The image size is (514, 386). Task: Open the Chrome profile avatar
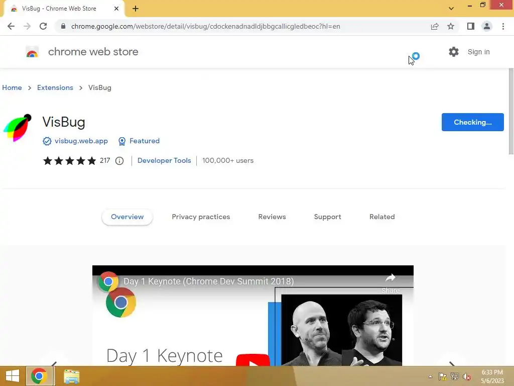487,26
